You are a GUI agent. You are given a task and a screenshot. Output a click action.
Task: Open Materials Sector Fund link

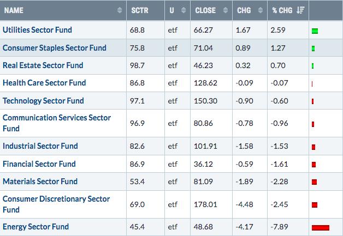click(x=40, y=181)
